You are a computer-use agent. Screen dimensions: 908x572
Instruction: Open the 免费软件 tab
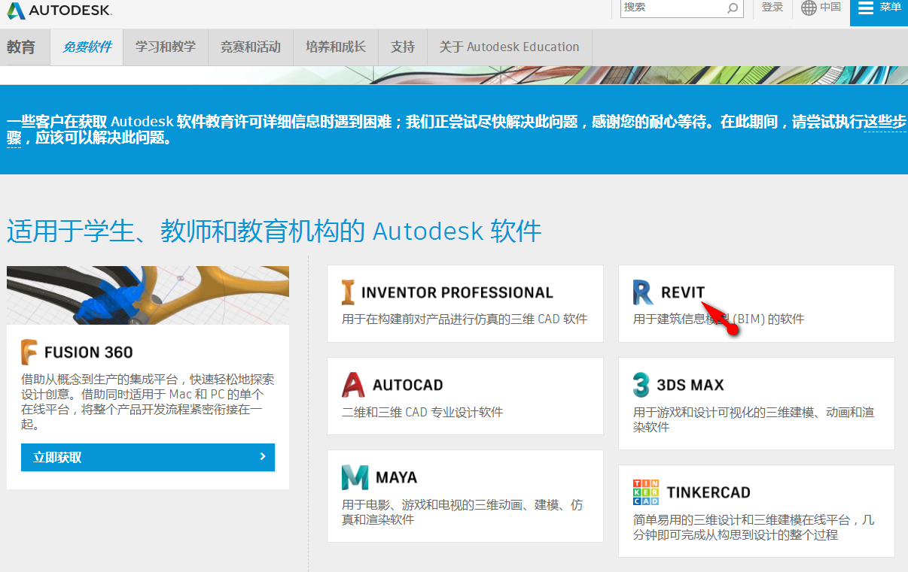click(x=87, y=47)
